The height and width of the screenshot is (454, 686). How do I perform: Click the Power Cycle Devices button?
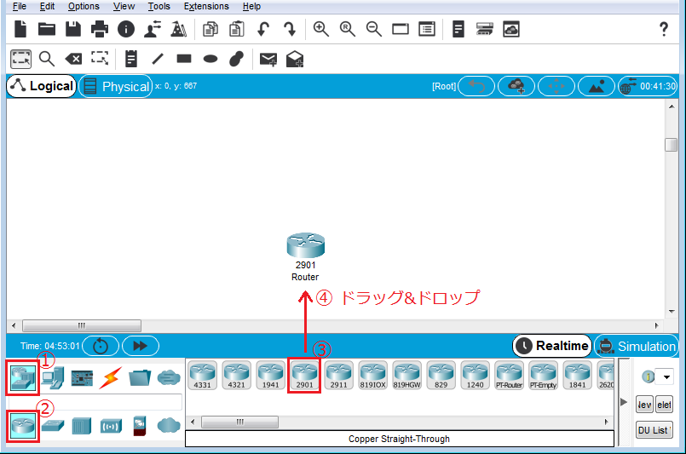click(101, 346)
